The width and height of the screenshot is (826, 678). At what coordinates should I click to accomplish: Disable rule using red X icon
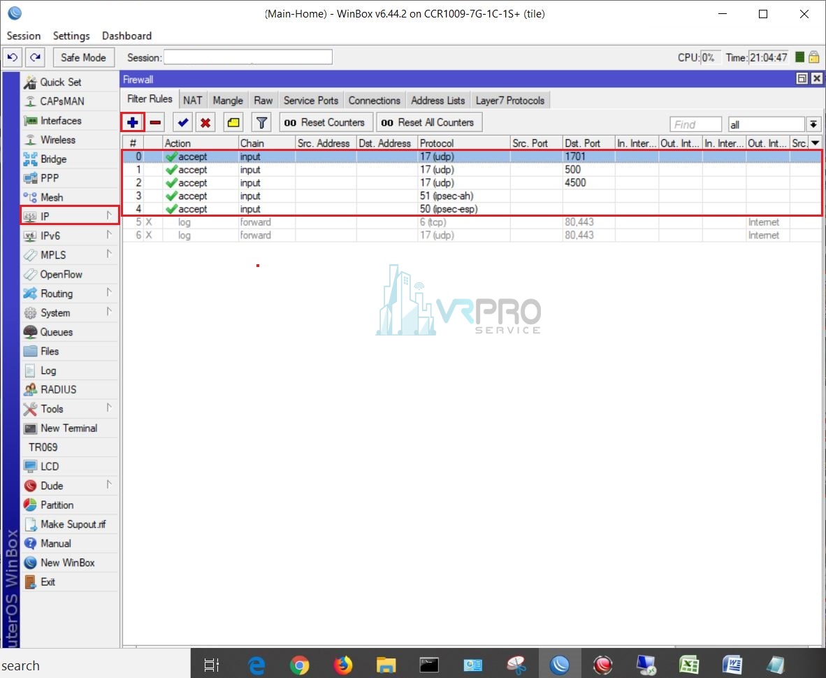pos(205,123)
